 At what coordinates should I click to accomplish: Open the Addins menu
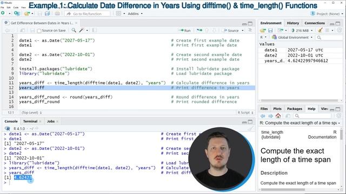[x=135, y=13]
